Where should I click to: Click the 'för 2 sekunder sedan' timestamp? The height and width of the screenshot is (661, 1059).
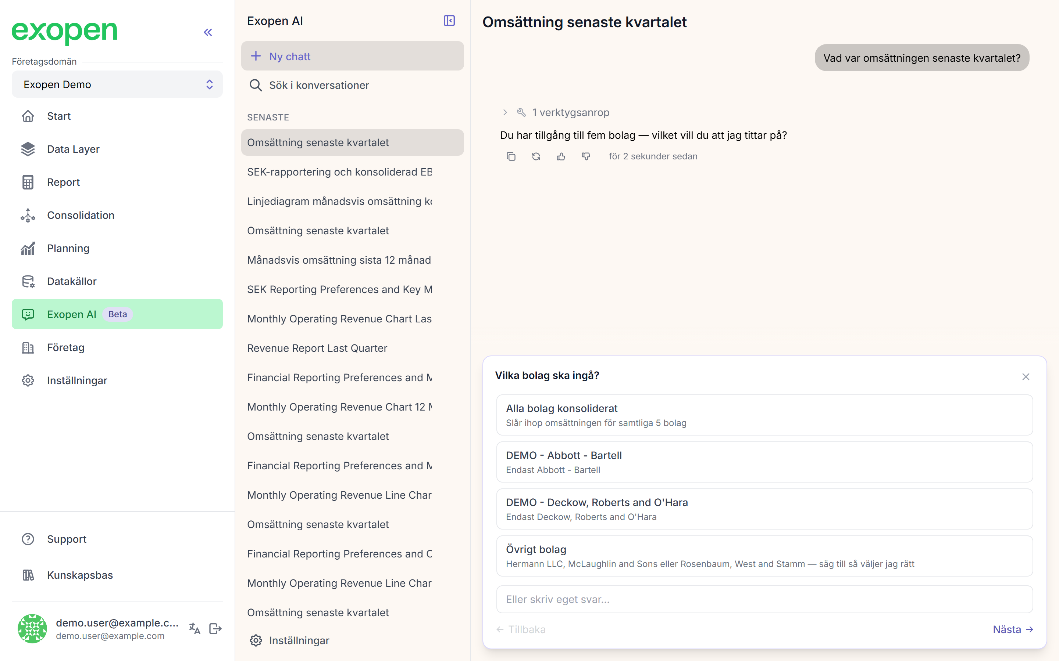coord(653,156)
